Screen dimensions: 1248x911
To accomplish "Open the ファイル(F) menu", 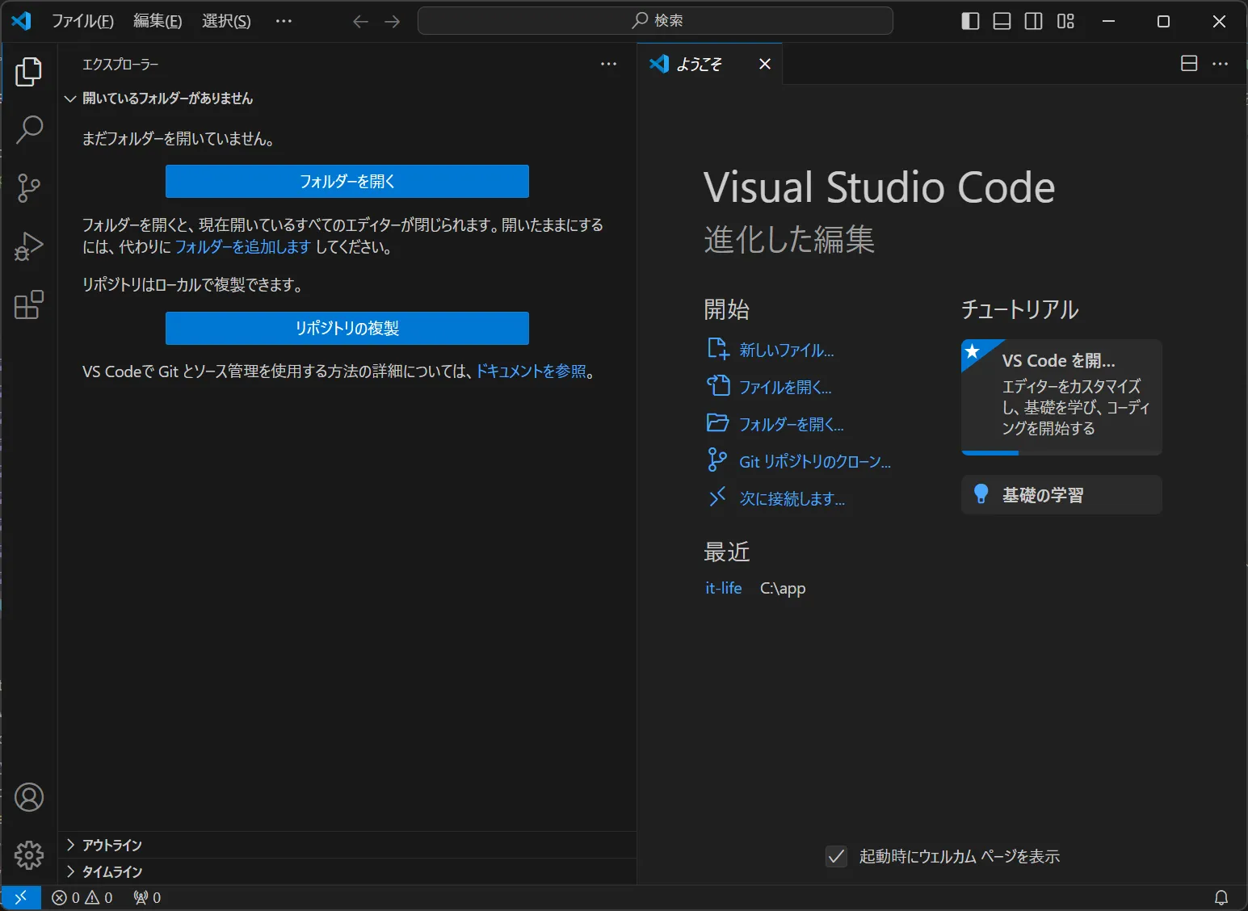I will click(x=82, y=21).
